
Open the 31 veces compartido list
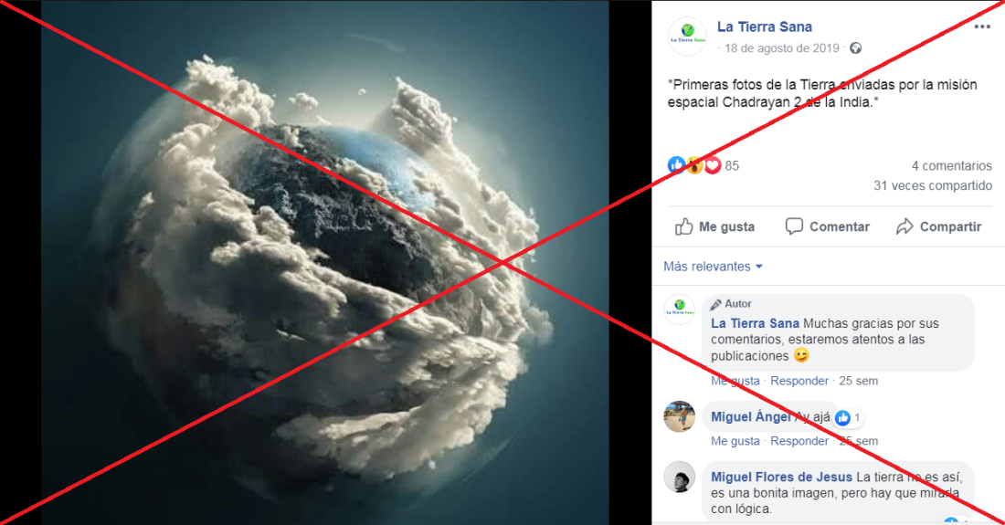click(x=933, y=185)
